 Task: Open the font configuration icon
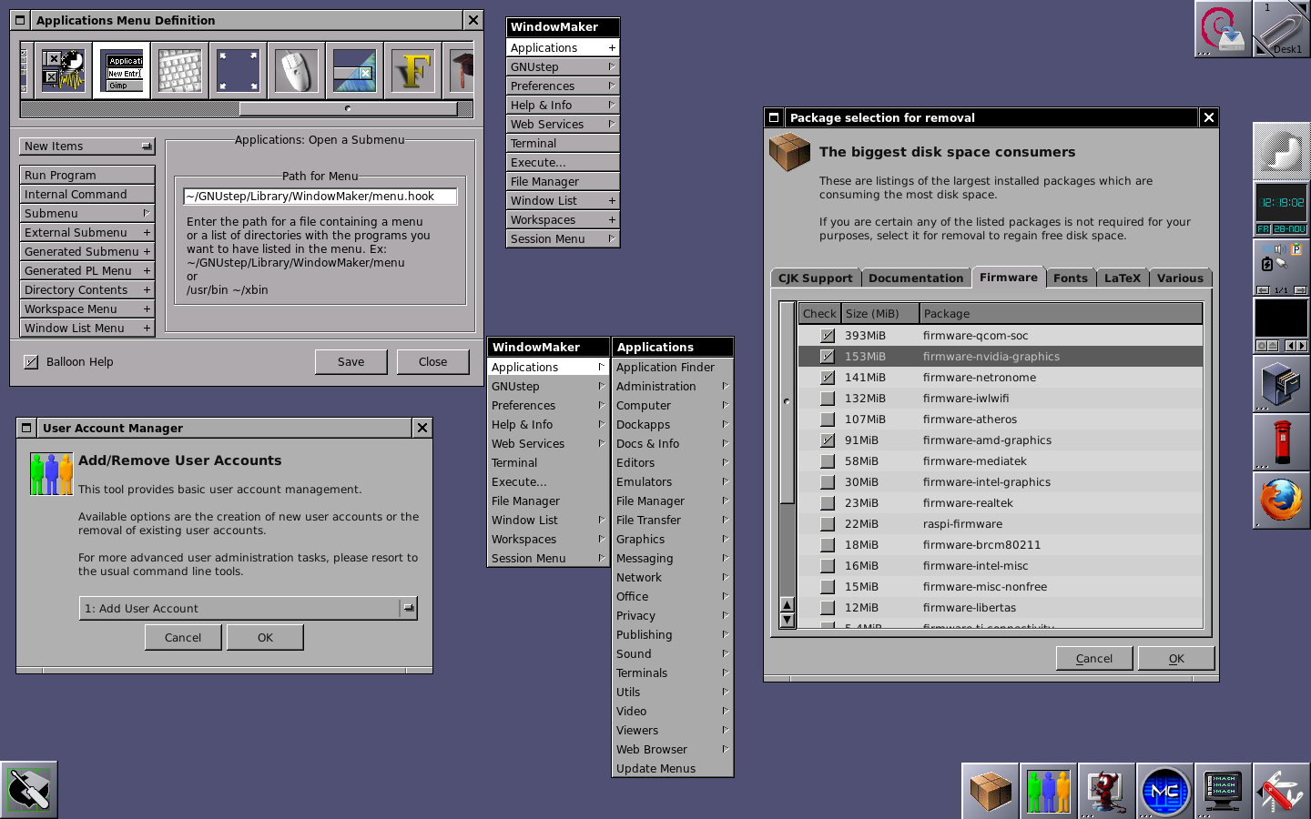tap(412, 71)
